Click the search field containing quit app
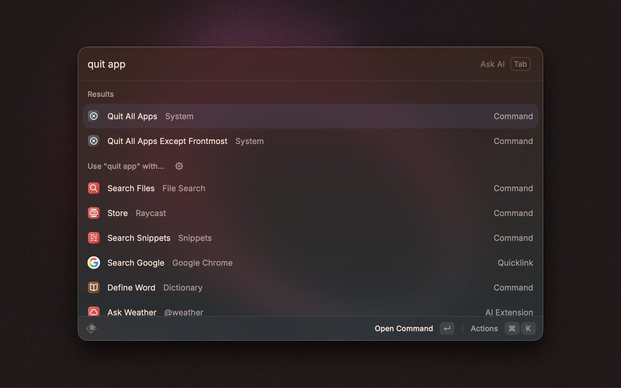 click(x=279, y=64)
